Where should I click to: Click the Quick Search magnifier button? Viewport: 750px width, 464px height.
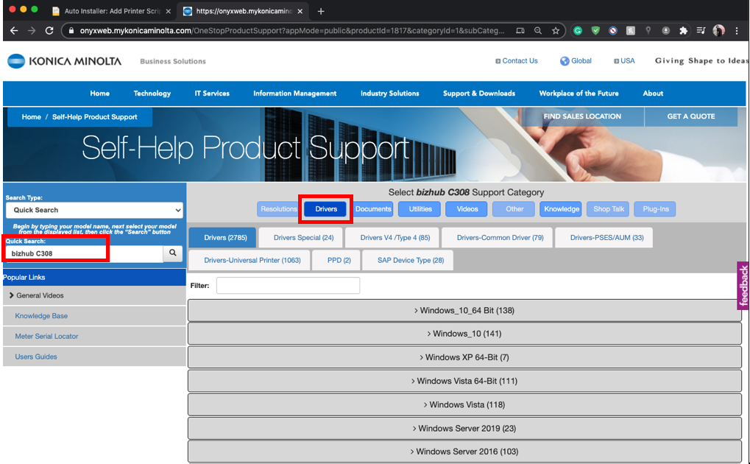click(173, 253)
